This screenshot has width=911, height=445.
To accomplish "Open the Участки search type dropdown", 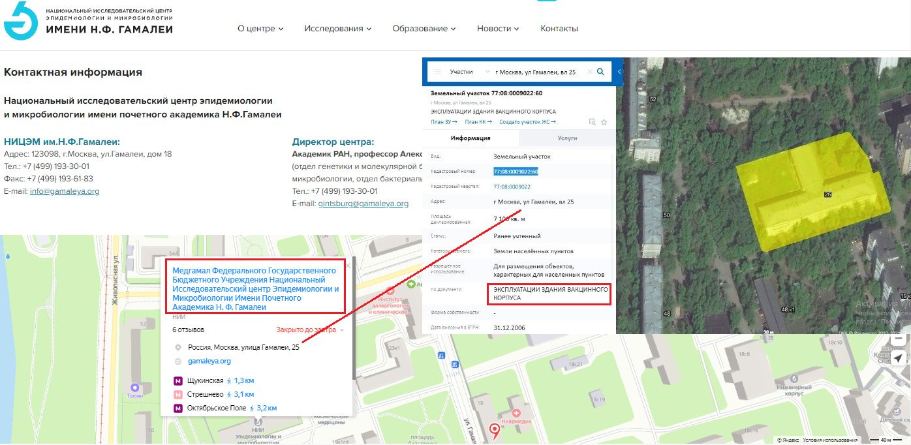I will 470,72.
